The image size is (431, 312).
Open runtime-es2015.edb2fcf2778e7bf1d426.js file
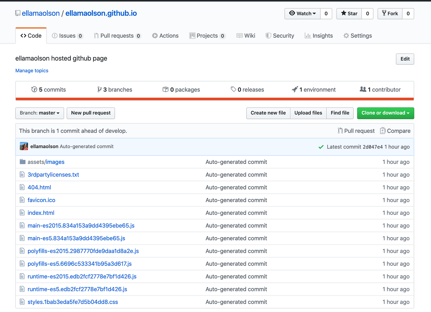pyautogui.click(x=82, y=277)
